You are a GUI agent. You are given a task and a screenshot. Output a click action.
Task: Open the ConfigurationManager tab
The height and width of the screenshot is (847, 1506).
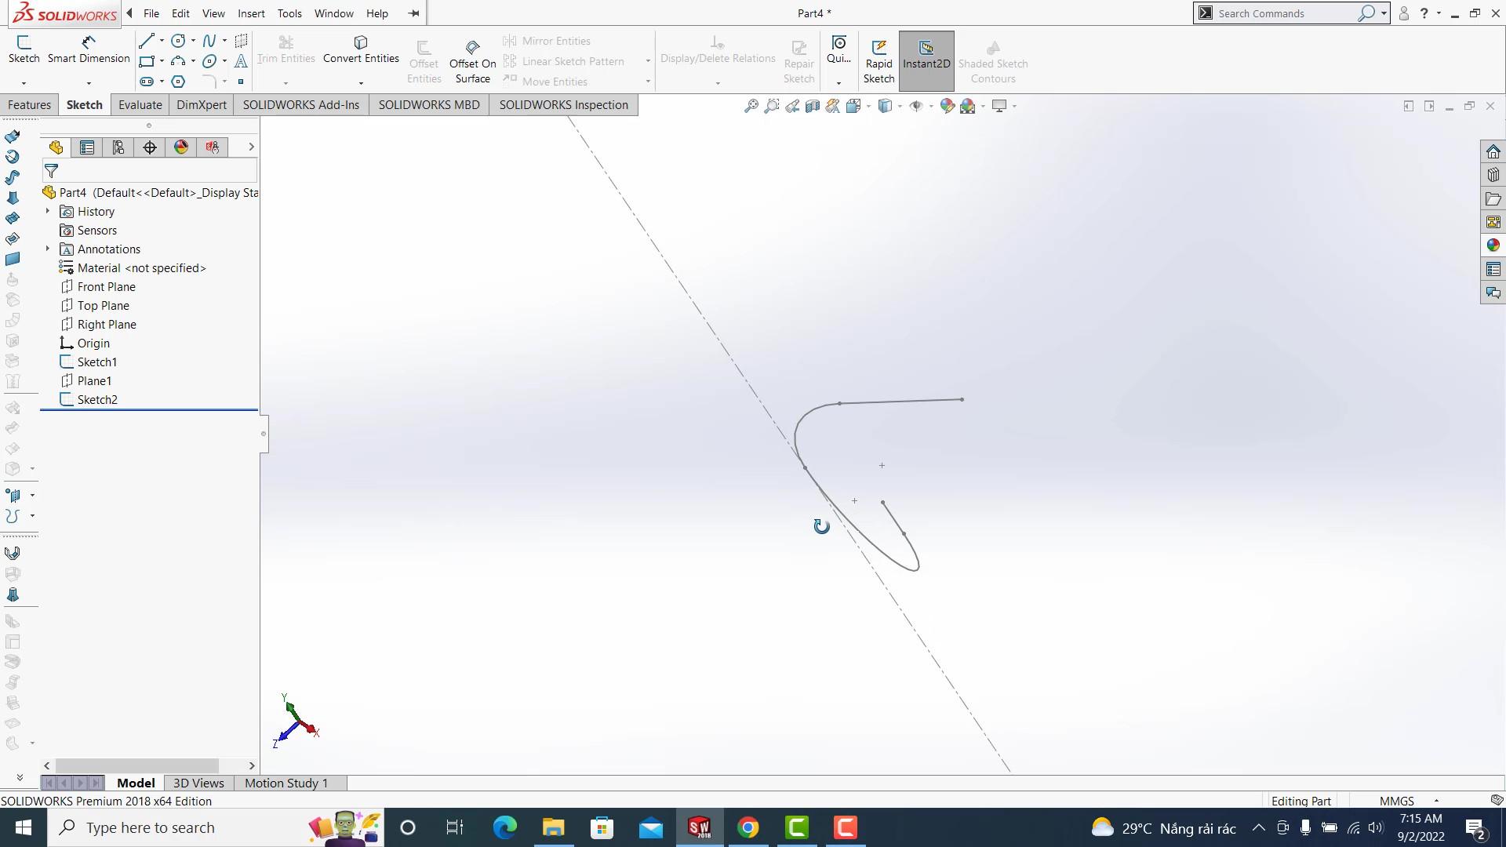118,147
